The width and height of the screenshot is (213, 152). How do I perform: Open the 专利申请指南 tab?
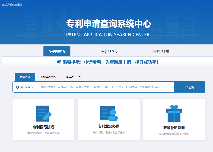[x=109, y=51]
